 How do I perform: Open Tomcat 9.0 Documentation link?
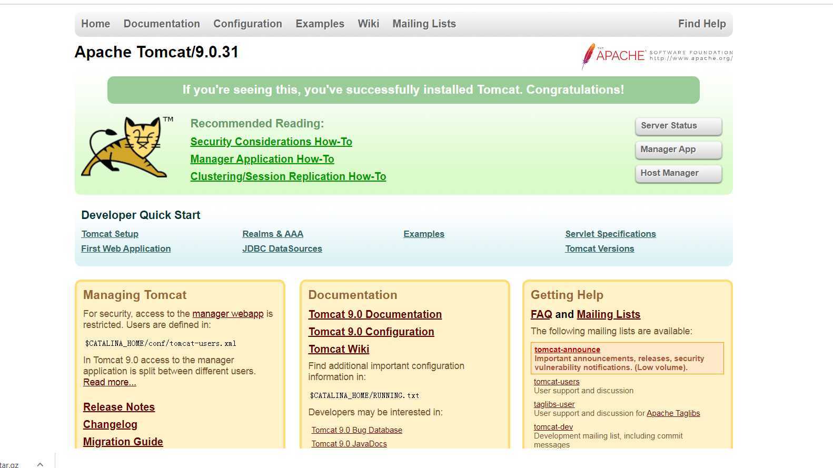pos(375,314)
